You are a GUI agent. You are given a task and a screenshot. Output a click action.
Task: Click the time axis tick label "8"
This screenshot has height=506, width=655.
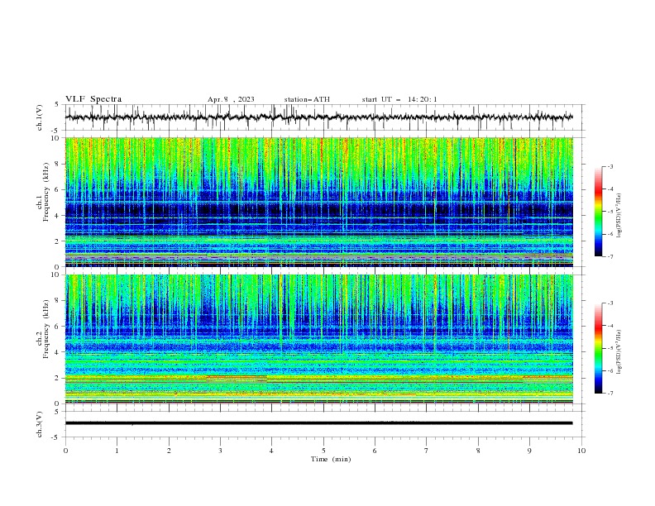[x=478, y=451]
